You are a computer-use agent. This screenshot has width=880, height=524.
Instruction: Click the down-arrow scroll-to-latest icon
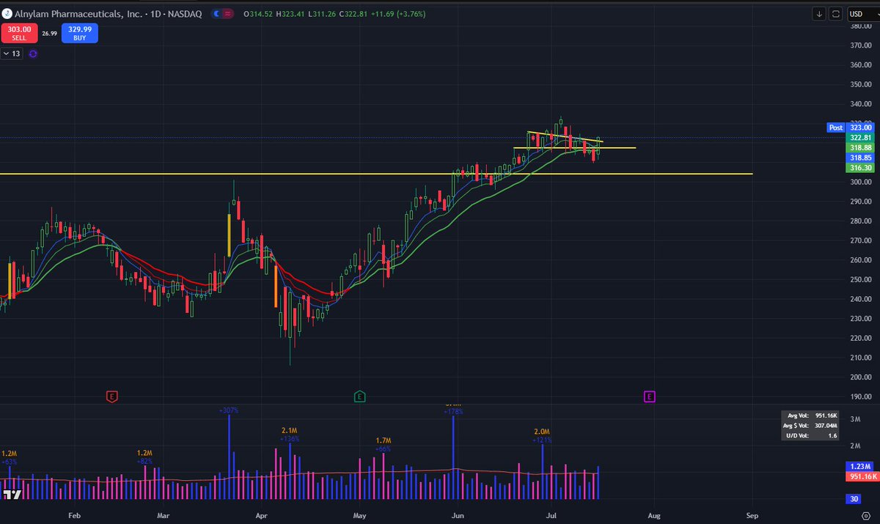(818, 14)
